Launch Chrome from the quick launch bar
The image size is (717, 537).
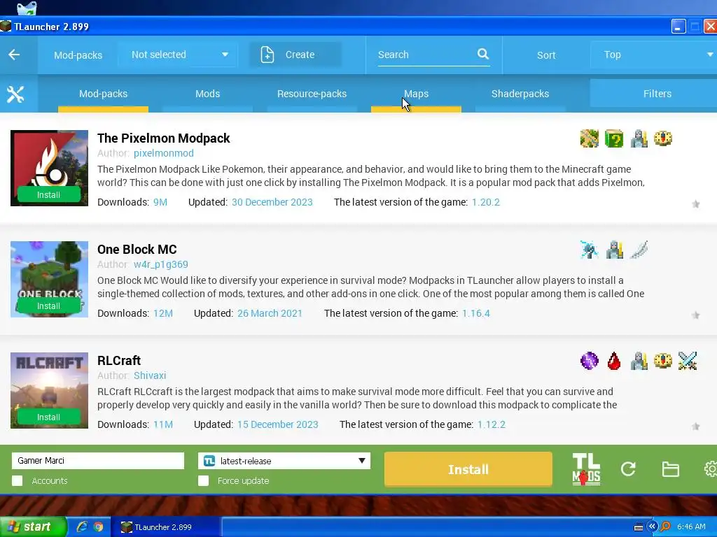point(98,527)
